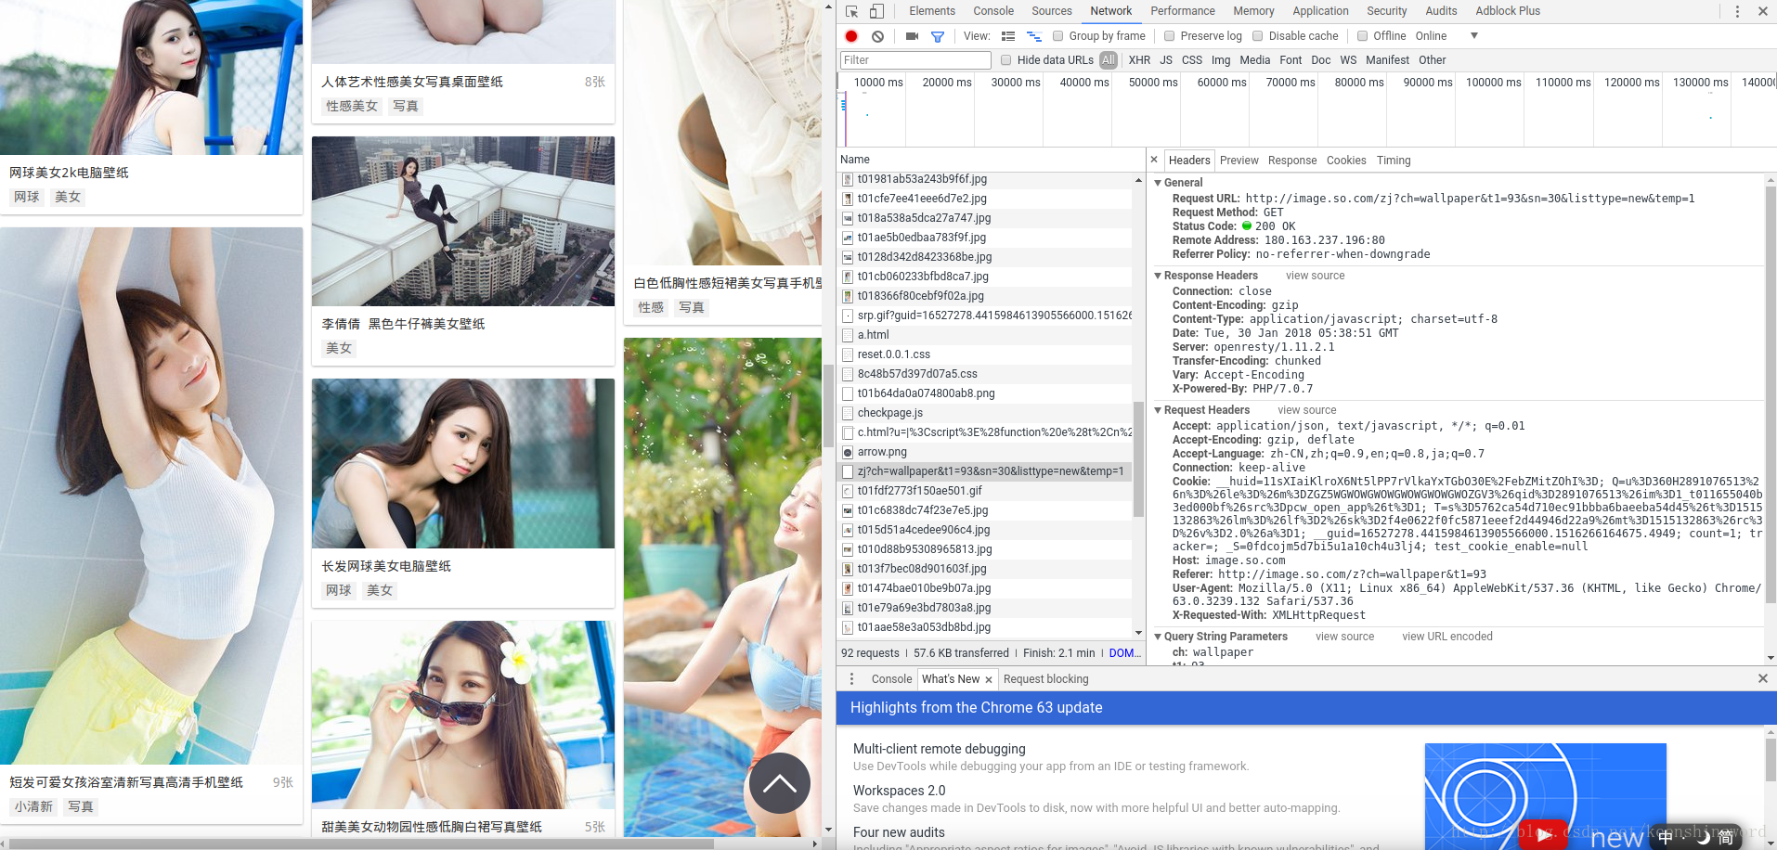Click the Name column header in request list
Image resolution: width=1777 pixels, height=850 pixels.
(x=990, y=160)
